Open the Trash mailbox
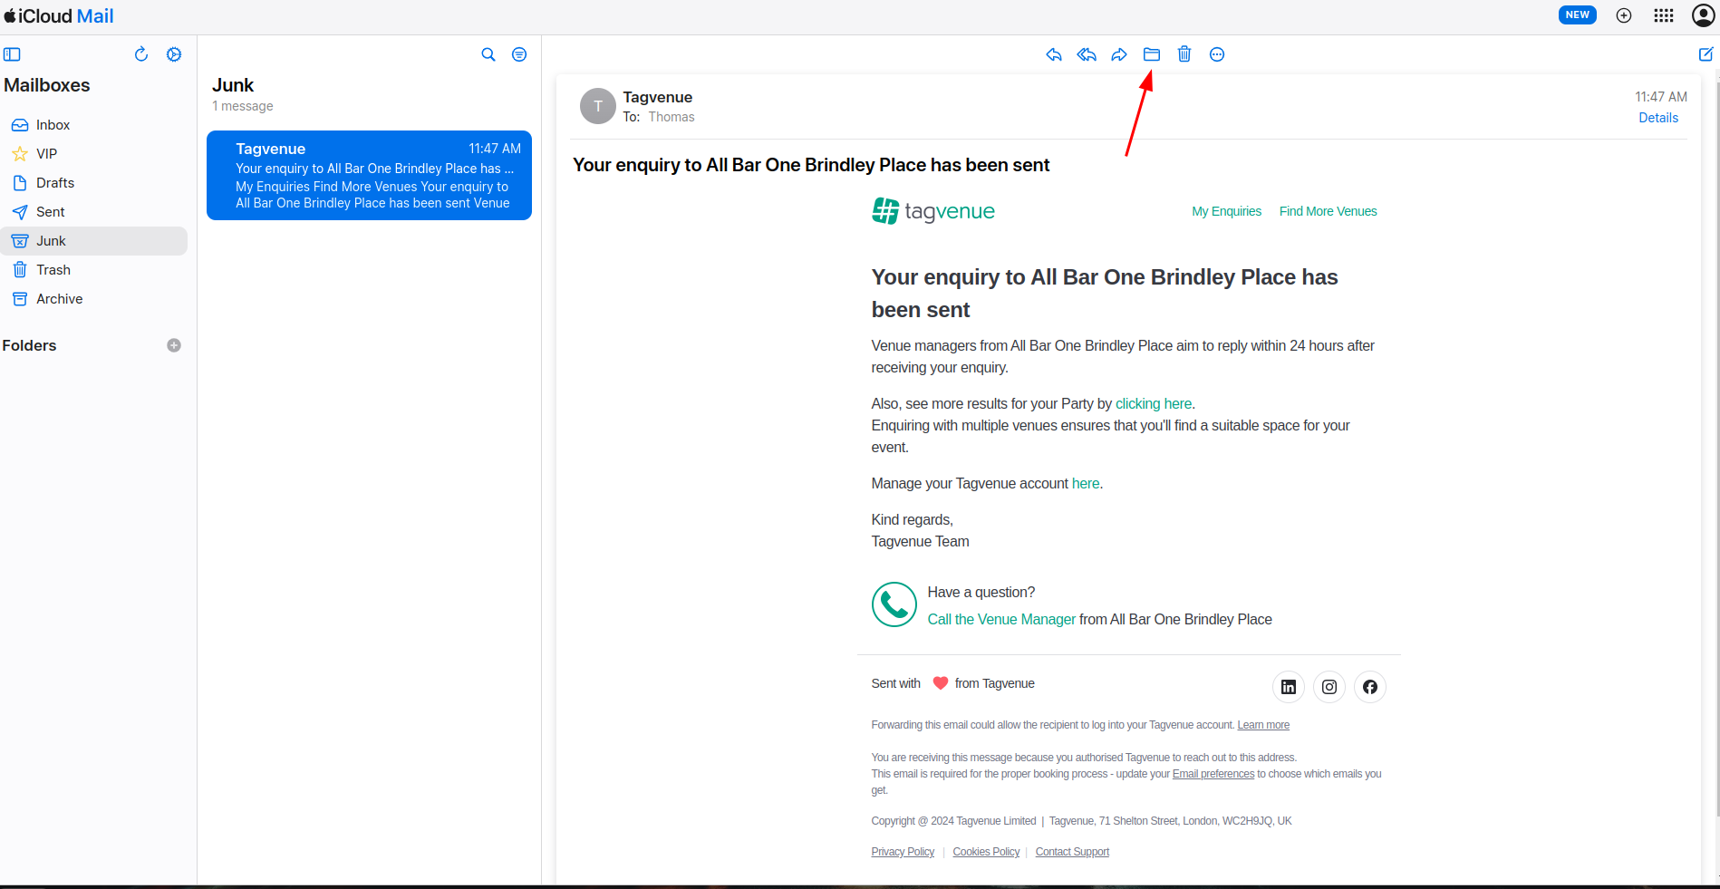Image resolution: width=1720 pixels, height=889 pixels. point(94,270)
